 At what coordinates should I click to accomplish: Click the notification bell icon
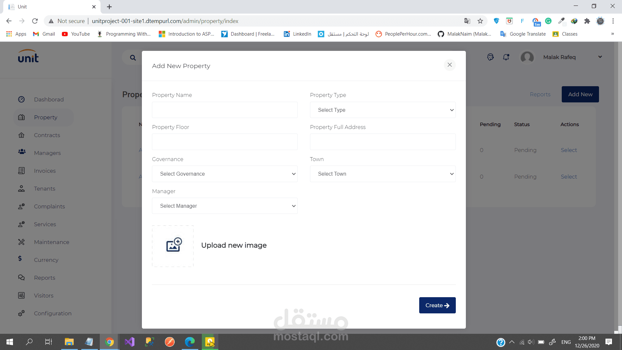click(506, 57)
